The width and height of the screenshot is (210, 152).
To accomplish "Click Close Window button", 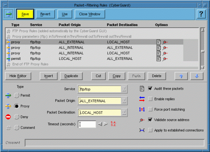I will [90, 14].
